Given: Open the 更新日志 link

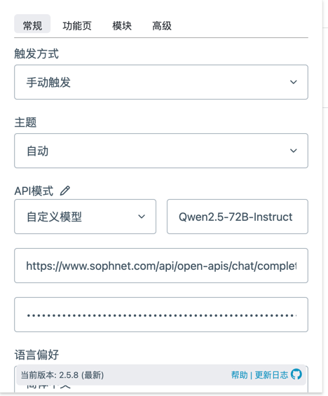Looking at the screenshot, I should (x=271, y=375).
